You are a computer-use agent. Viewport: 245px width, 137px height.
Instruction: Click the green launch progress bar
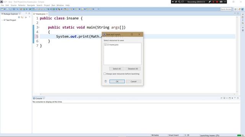[239, 135]
